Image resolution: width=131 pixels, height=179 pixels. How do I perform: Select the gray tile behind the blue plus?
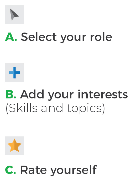coord(14,73)
